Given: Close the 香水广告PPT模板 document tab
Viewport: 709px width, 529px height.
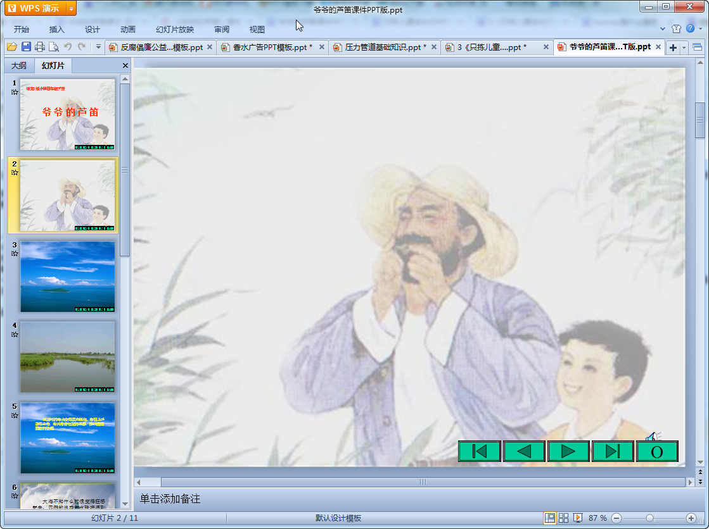Looking at the screenshot, I should coord(321,47).
